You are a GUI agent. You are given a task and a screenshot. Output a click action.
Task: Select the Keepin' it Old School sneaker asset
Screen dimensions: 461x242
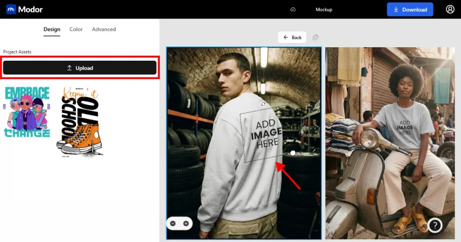tap(80, 122)
